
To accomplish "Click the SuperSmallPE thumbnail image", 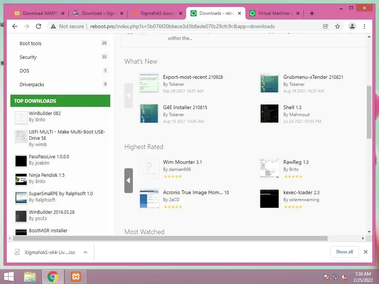I will 21,197.
